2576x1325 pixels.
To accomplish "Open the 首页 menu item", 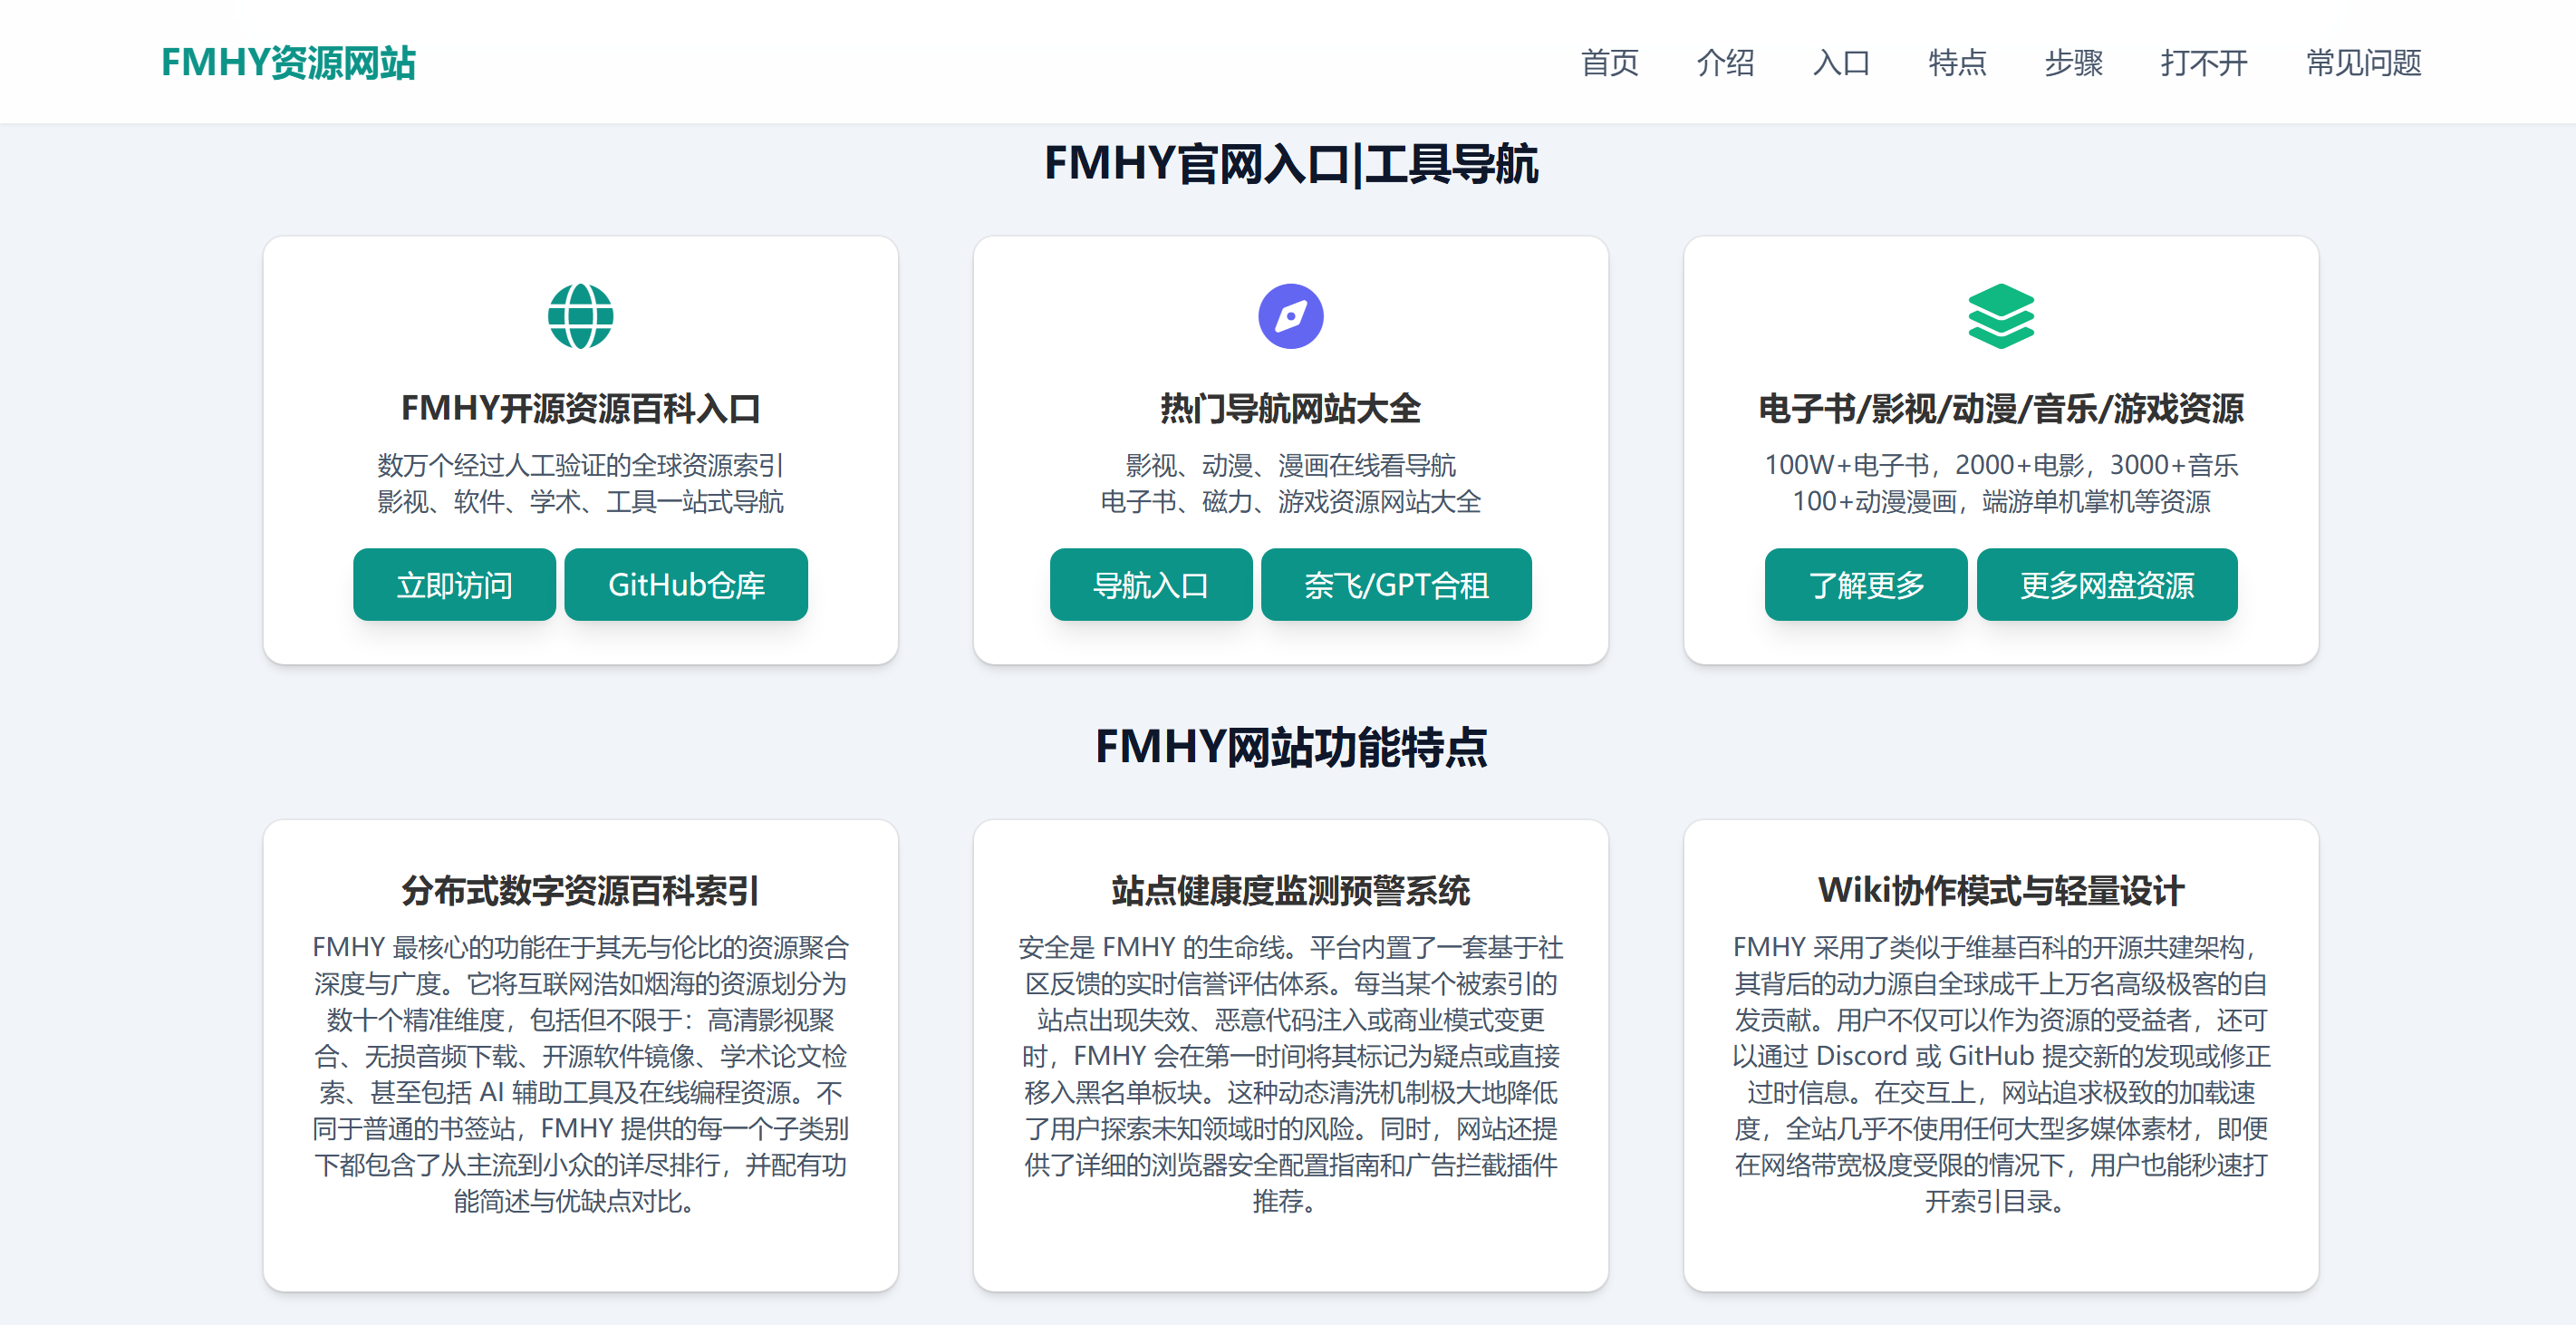I will [1610, 63].
